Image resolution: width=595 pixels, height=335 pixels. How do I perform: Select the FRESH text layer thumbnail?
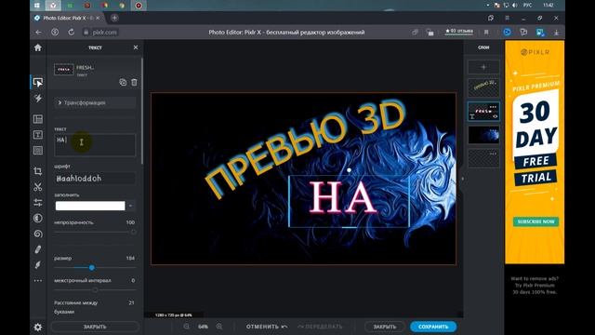[x=483, y=112]
